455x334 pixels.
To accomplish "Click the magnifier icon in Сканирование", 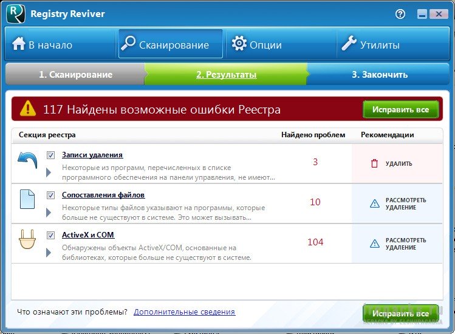I will pos(128,44).
